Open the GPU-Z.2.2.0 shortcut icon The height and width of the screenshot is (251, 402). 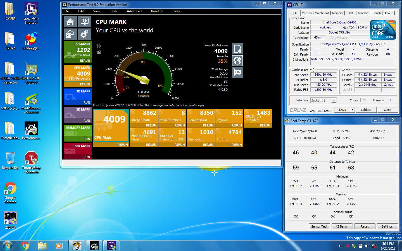[x=31, y=73]
